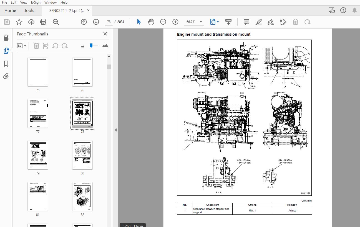Click the thumbnails panel page break icon
Screen dimensions: 360x227
pos(46,46)
